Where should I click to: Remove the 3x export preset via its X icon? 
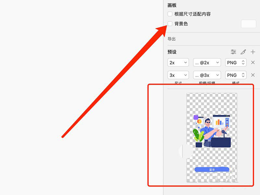coord(253,75)
